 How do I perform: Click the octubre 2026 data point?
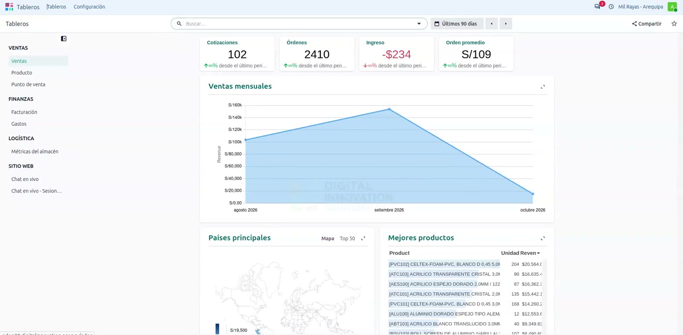pyautogui.click(x=533, y=194)
